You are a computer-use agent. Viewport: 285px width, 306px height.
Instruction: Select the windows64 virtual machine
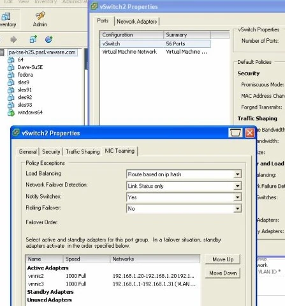tap(30, 112)
